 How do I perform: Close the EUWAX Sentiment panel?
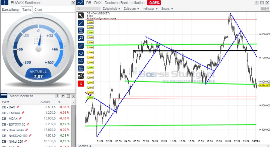point(73,3)
